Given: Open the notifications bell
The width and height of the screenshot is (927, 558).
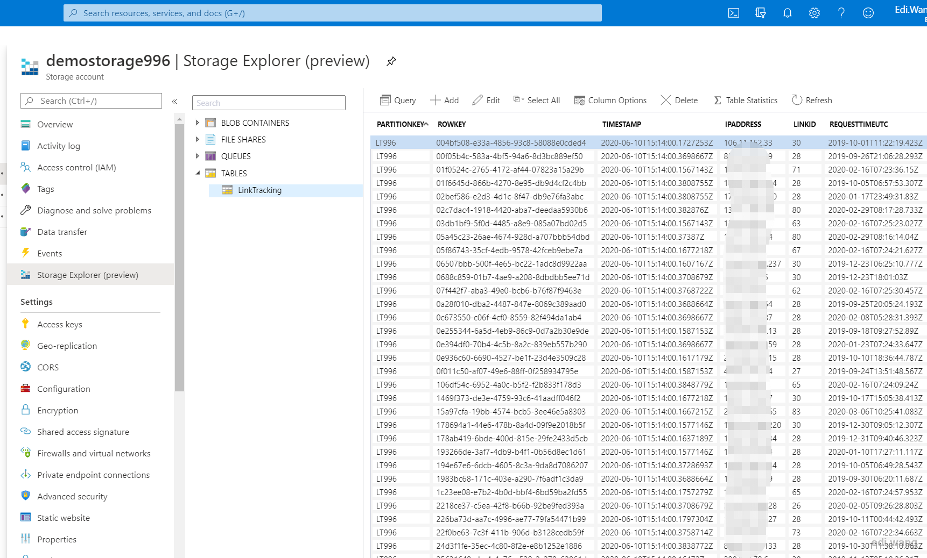Looking at the screenshot, I should [787, 13].
